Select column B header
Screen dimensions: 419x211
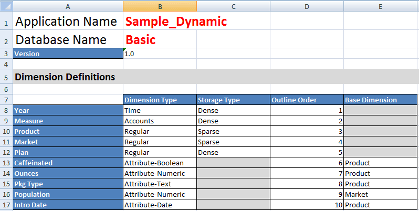(160, 6)
